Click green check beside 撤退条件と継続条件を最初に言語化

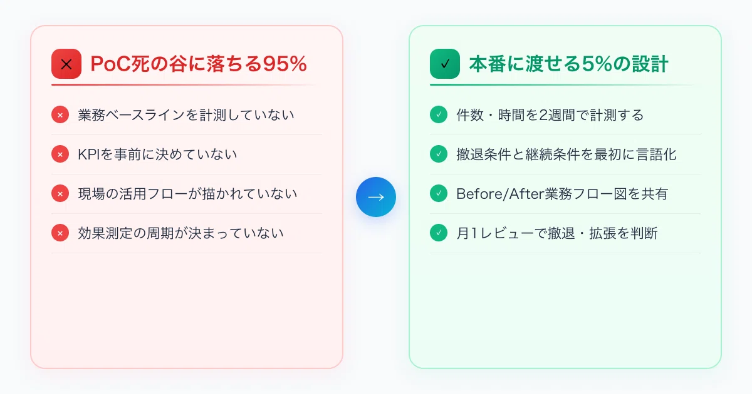[439, 154]
